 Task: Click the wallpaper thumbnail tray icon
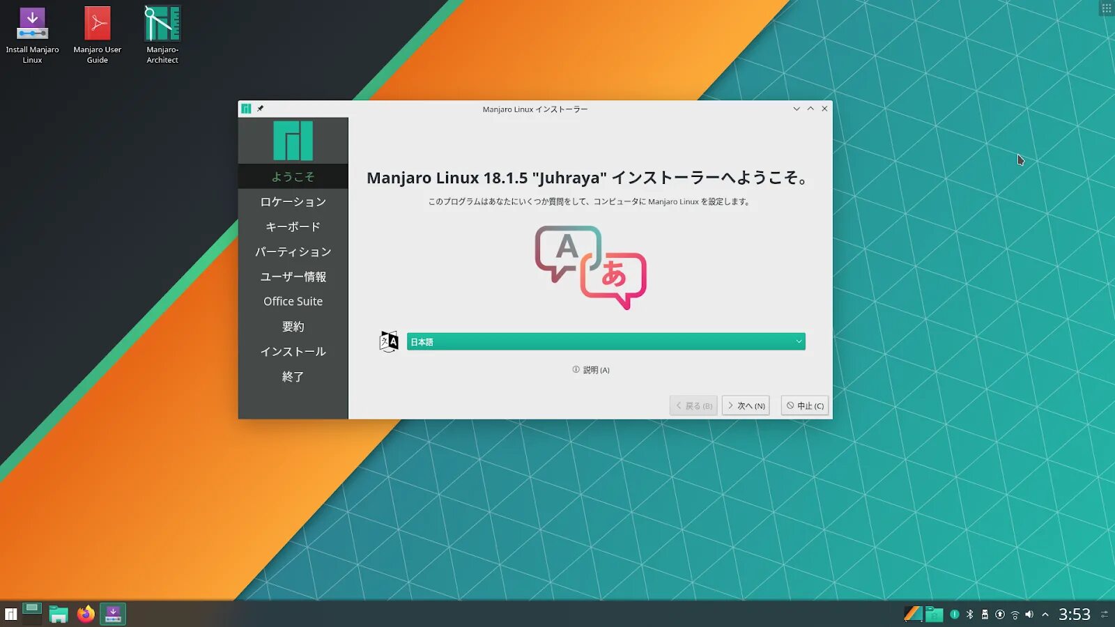913,614
